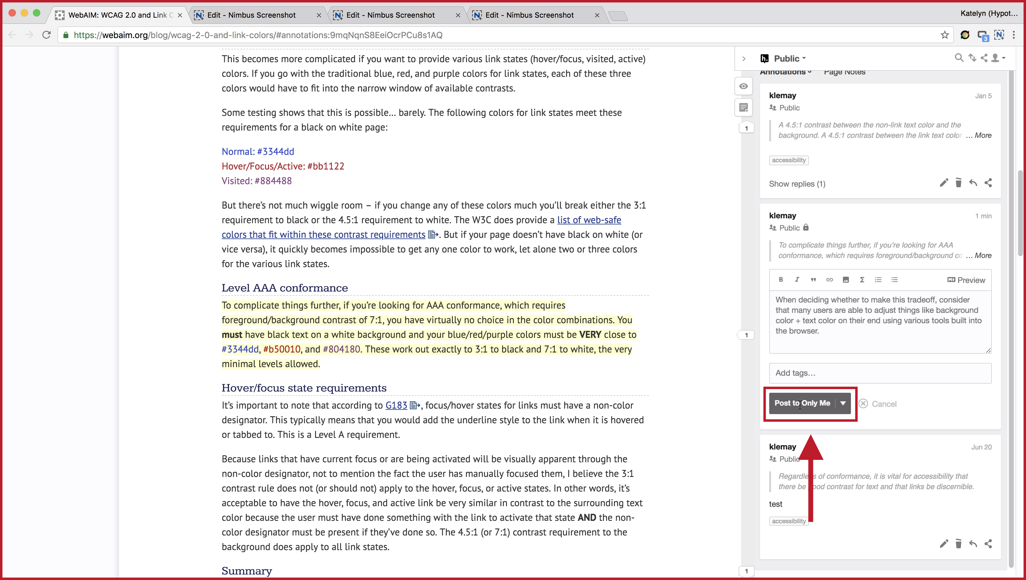Click the Normal: #3344dd color sample text
The width and height of the screenshot is (1026, 580).
[258, 152]
